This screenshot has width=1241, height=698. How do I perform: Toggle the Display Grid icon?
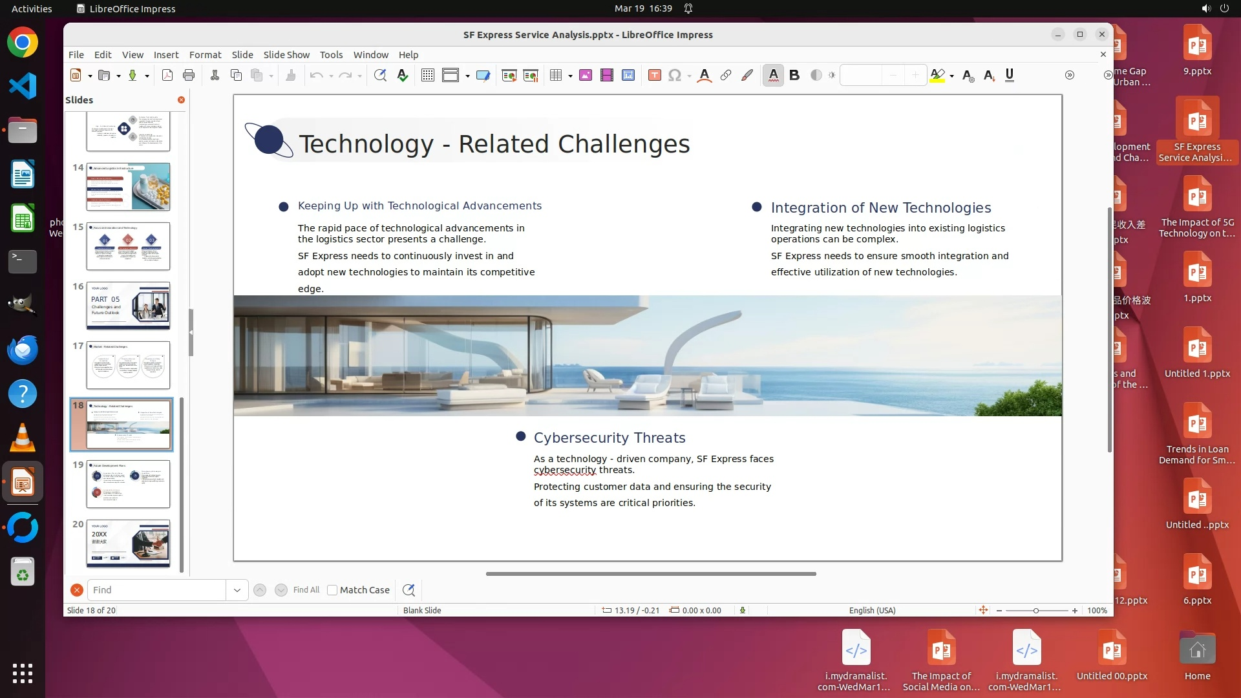[428, 76]
